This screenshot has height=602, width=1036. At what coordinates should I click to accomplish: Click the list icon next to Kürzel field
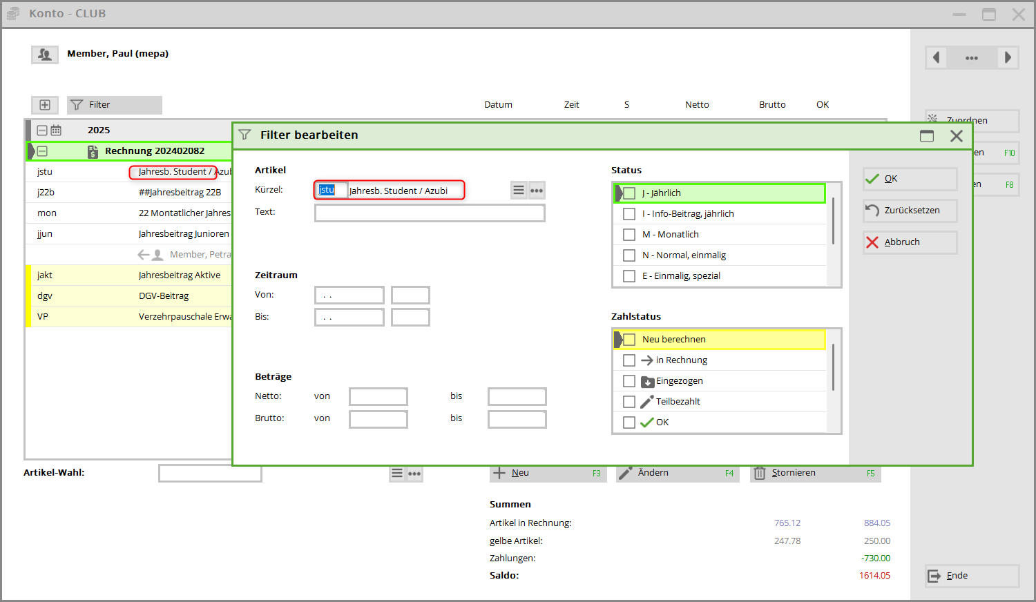[x=519, y=191]
